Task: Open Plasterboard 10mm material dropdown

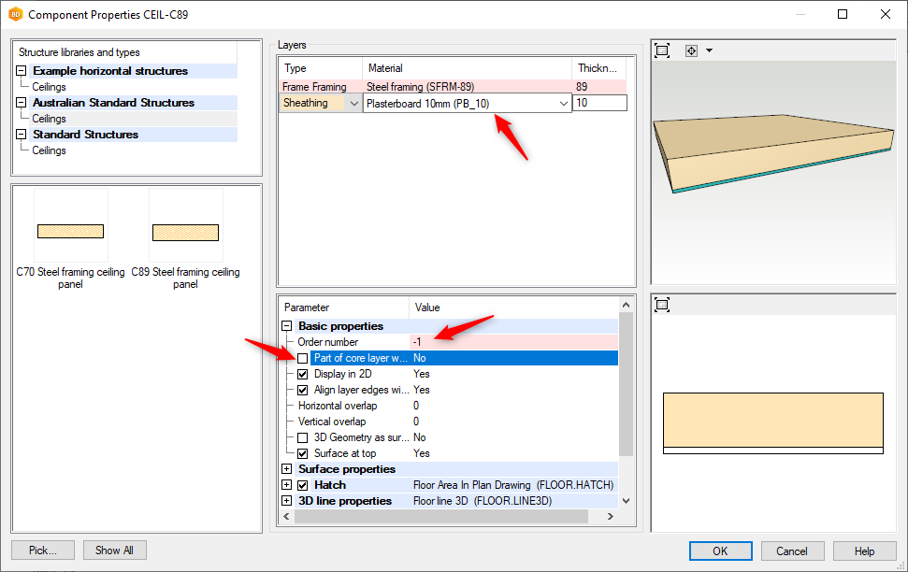Action: click(x=563, y=104)
